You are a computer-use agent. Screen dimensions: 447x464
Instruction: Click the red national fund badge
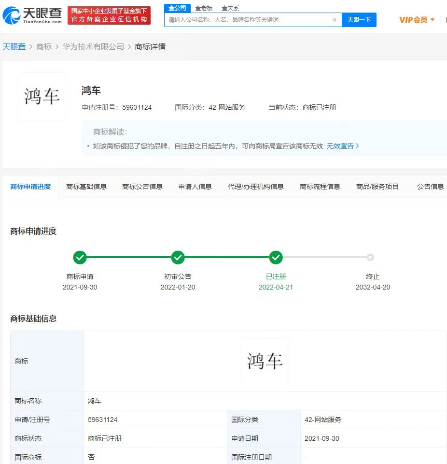pos(109,15)
